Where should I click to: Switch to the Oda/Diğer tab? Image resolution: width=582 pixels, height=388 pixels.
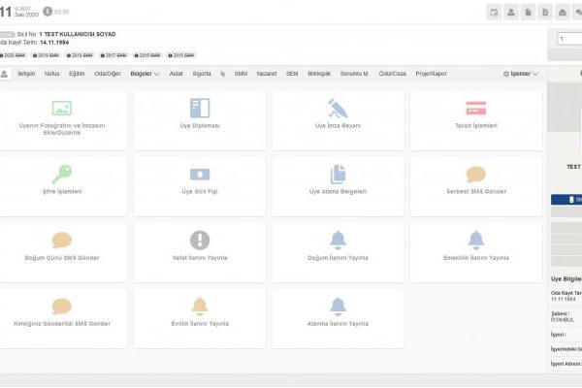[108, 74]
